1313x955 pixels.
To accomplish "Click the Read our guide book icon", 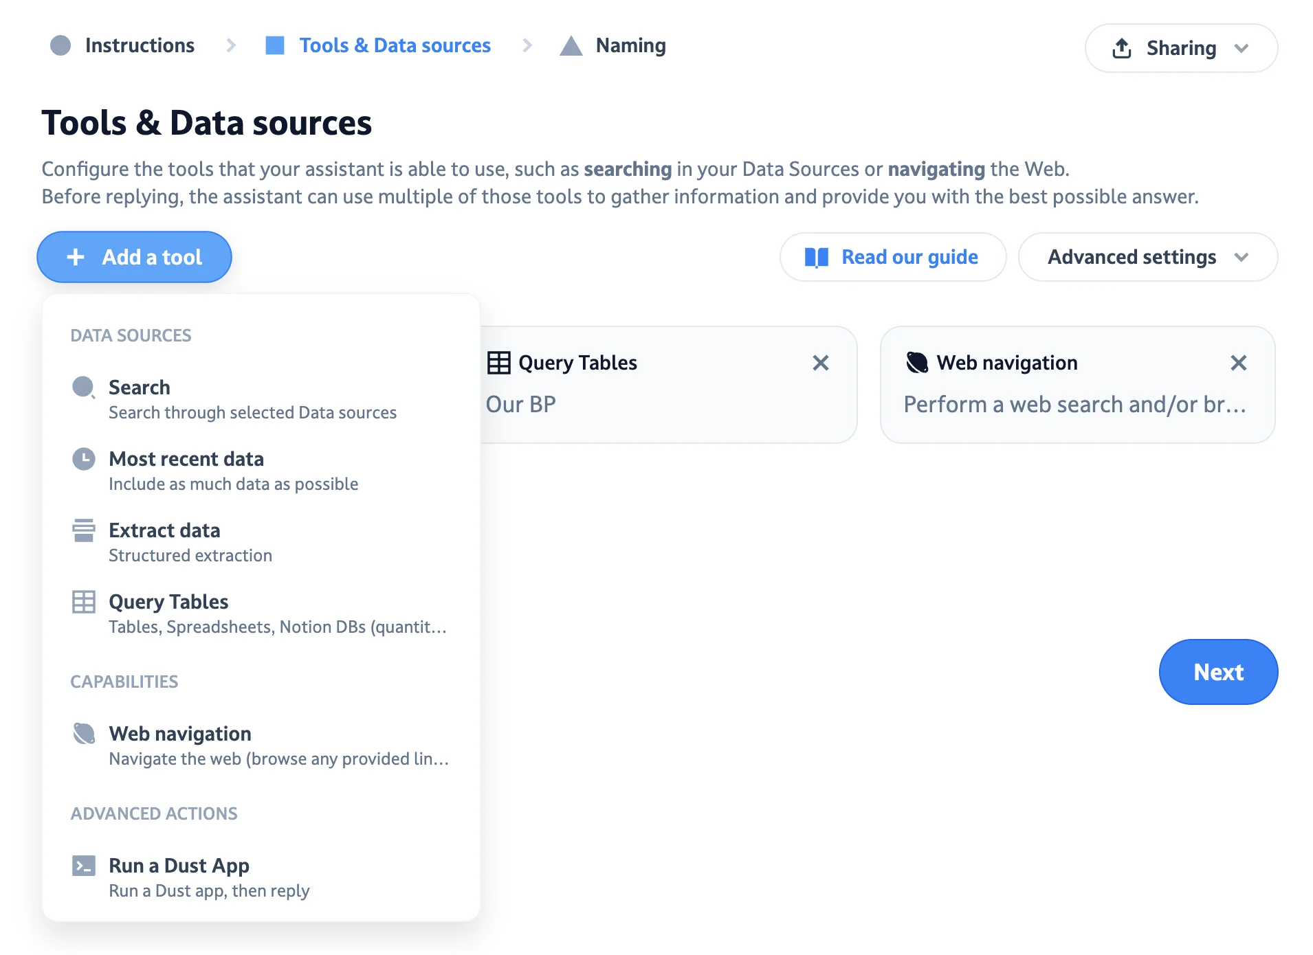I will pos(817,257).
